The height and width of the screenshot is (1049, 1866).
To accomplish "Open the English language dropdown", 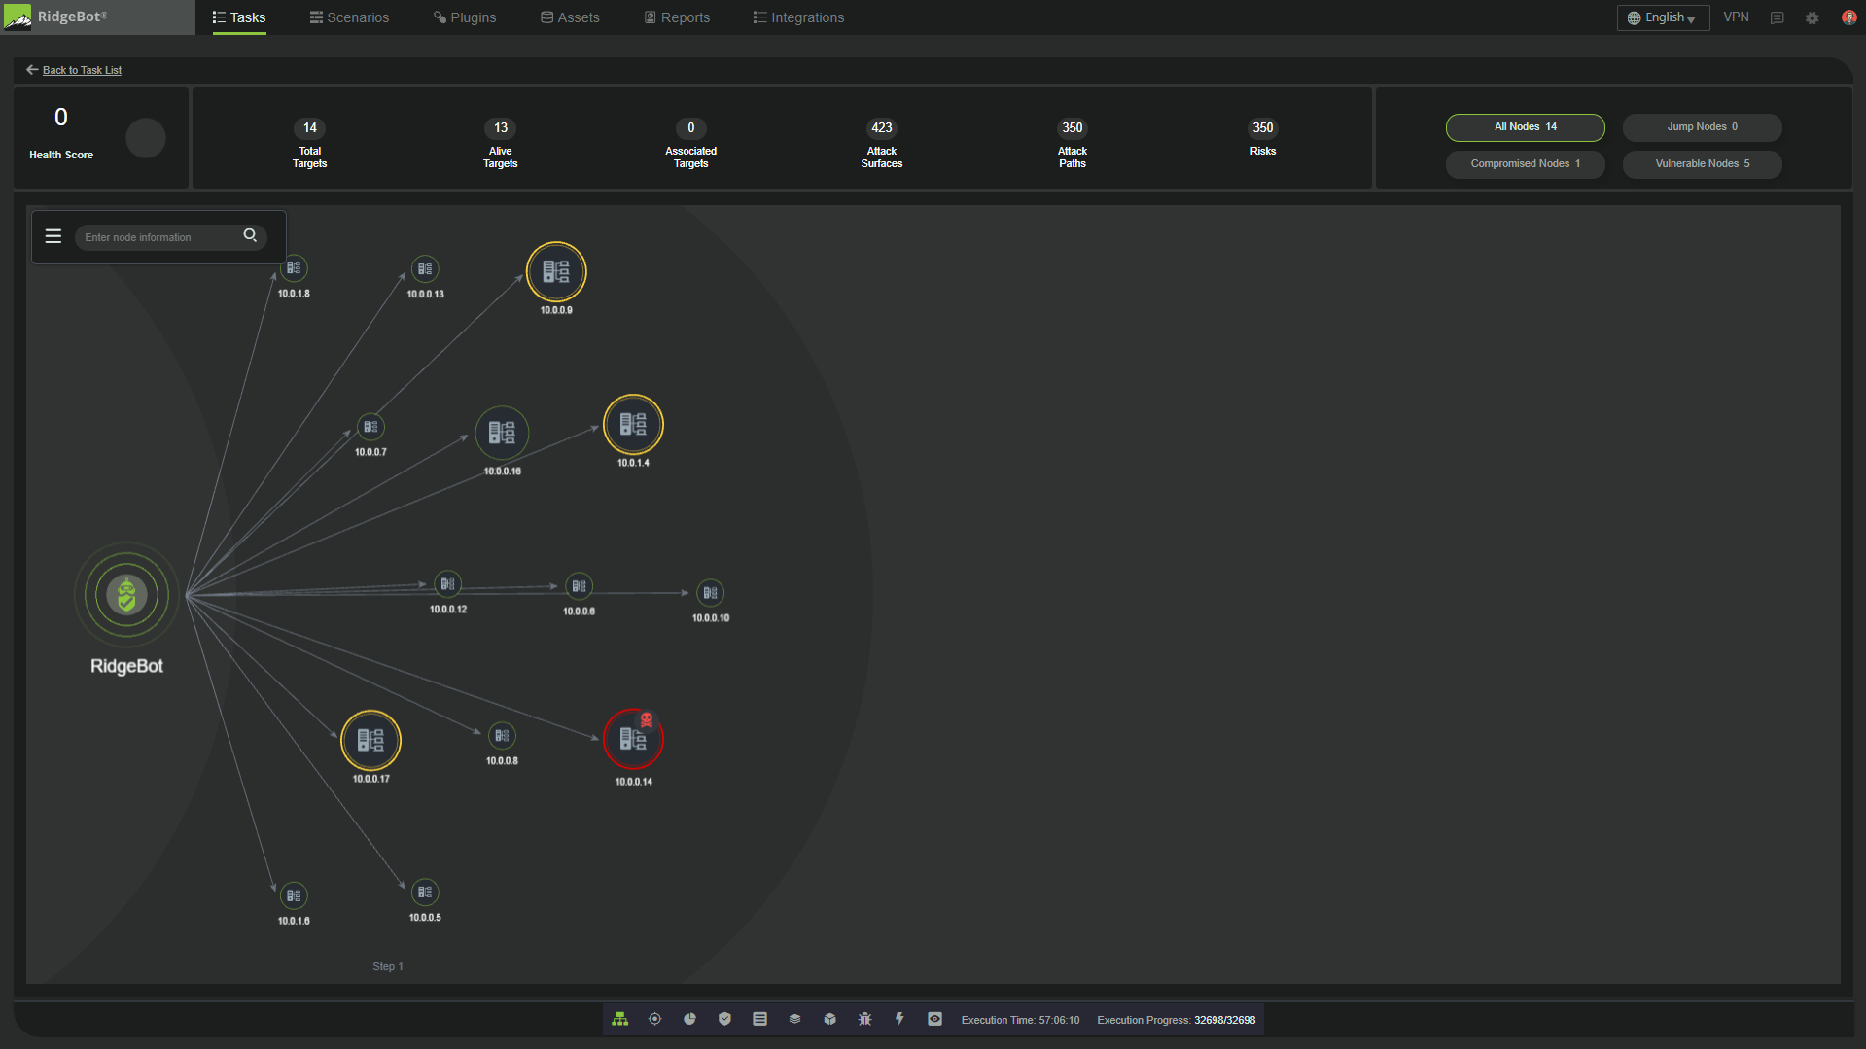I will coord(1663,17).
